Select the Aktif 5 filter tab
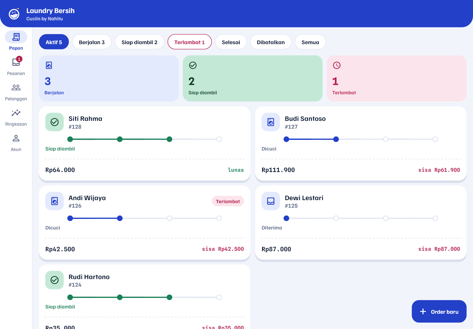This screenshot has width=473, height=329. click(x=54, y=42)
